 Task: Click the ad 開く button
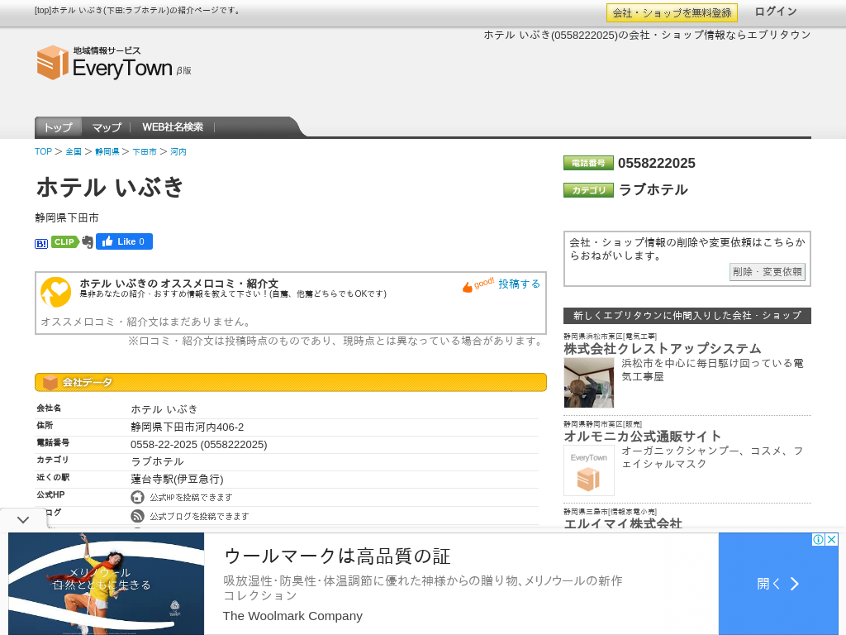pyautogui.click(x=778, y=584)
